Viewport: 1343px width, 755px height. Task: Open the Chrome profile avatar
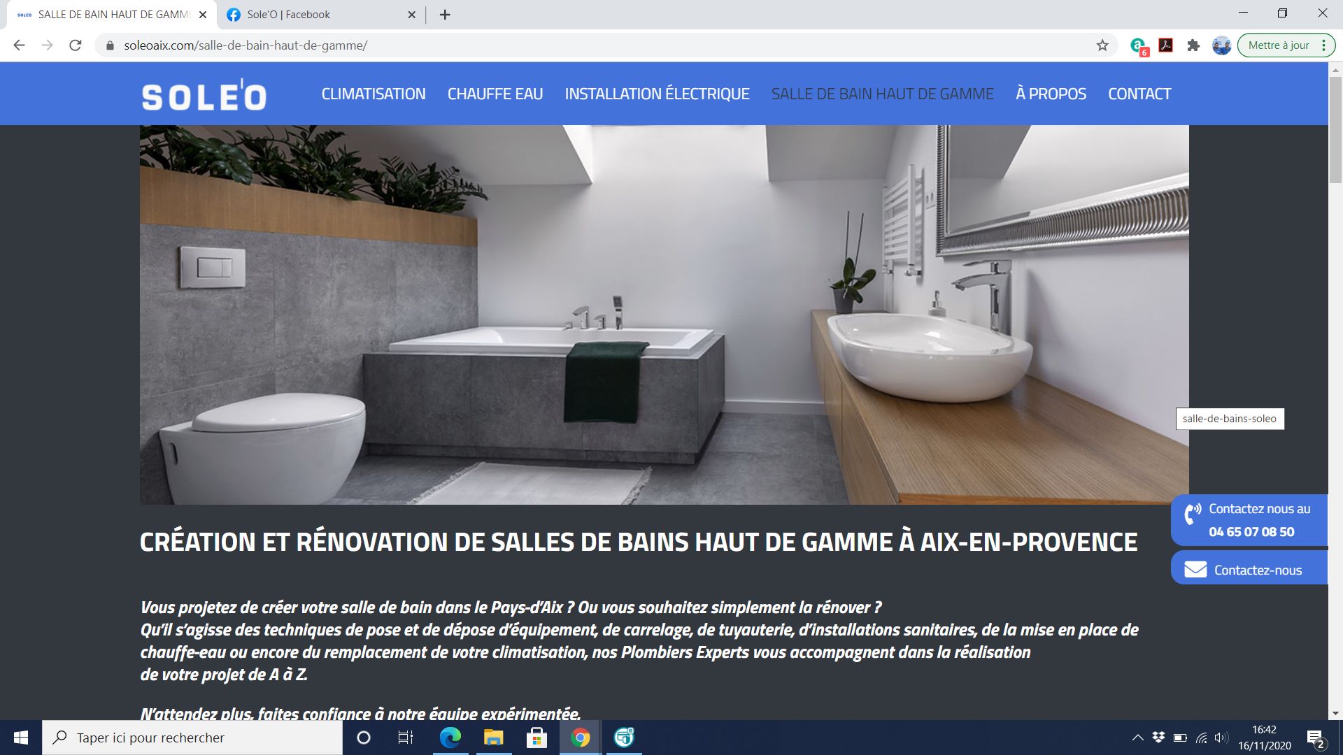click(1221, 45)
